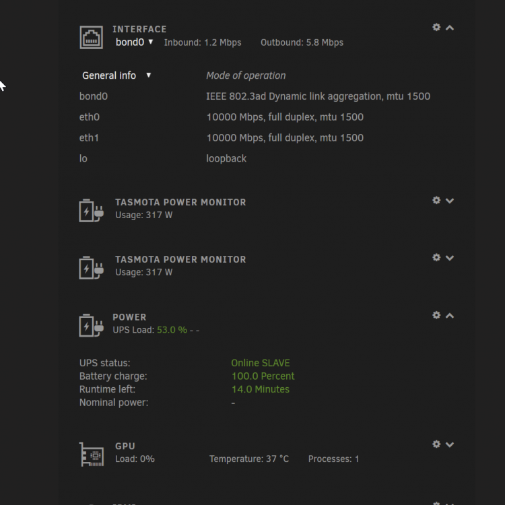This screenshot has height=505, width=505.
Task: Click the GPU graphics card icon
Action: tap(92, 454)
